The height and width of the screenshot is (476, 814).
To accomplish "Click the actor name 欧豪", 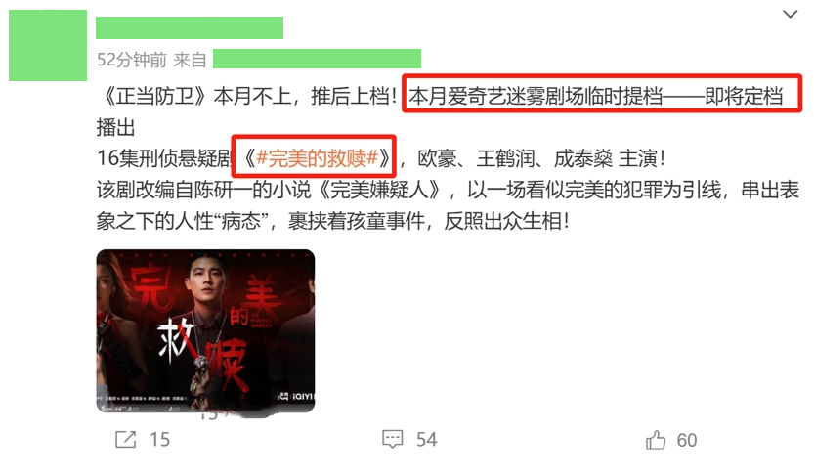I will click(437, 158).
